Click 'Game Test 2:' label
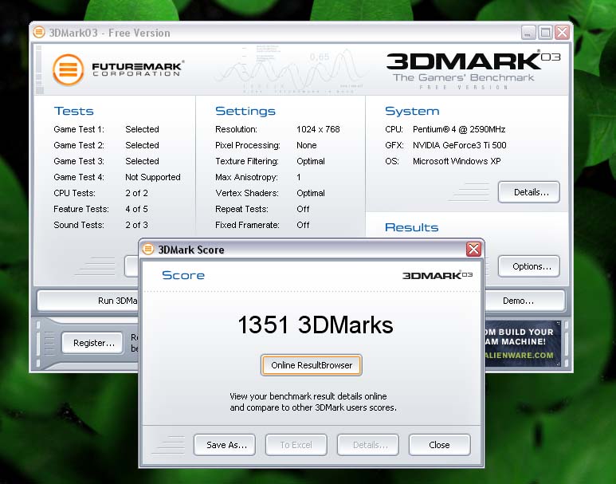 [79, 145]
